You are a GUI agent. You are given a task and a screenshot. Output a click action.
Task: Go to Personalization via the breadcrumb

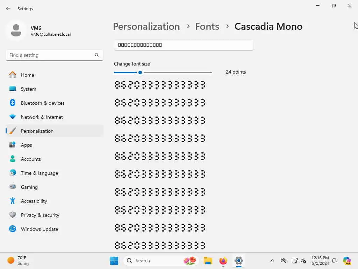point(146,27)
